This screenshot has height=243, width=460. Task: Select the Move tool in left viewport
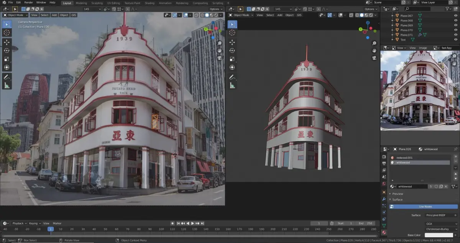tap(7, 42)
